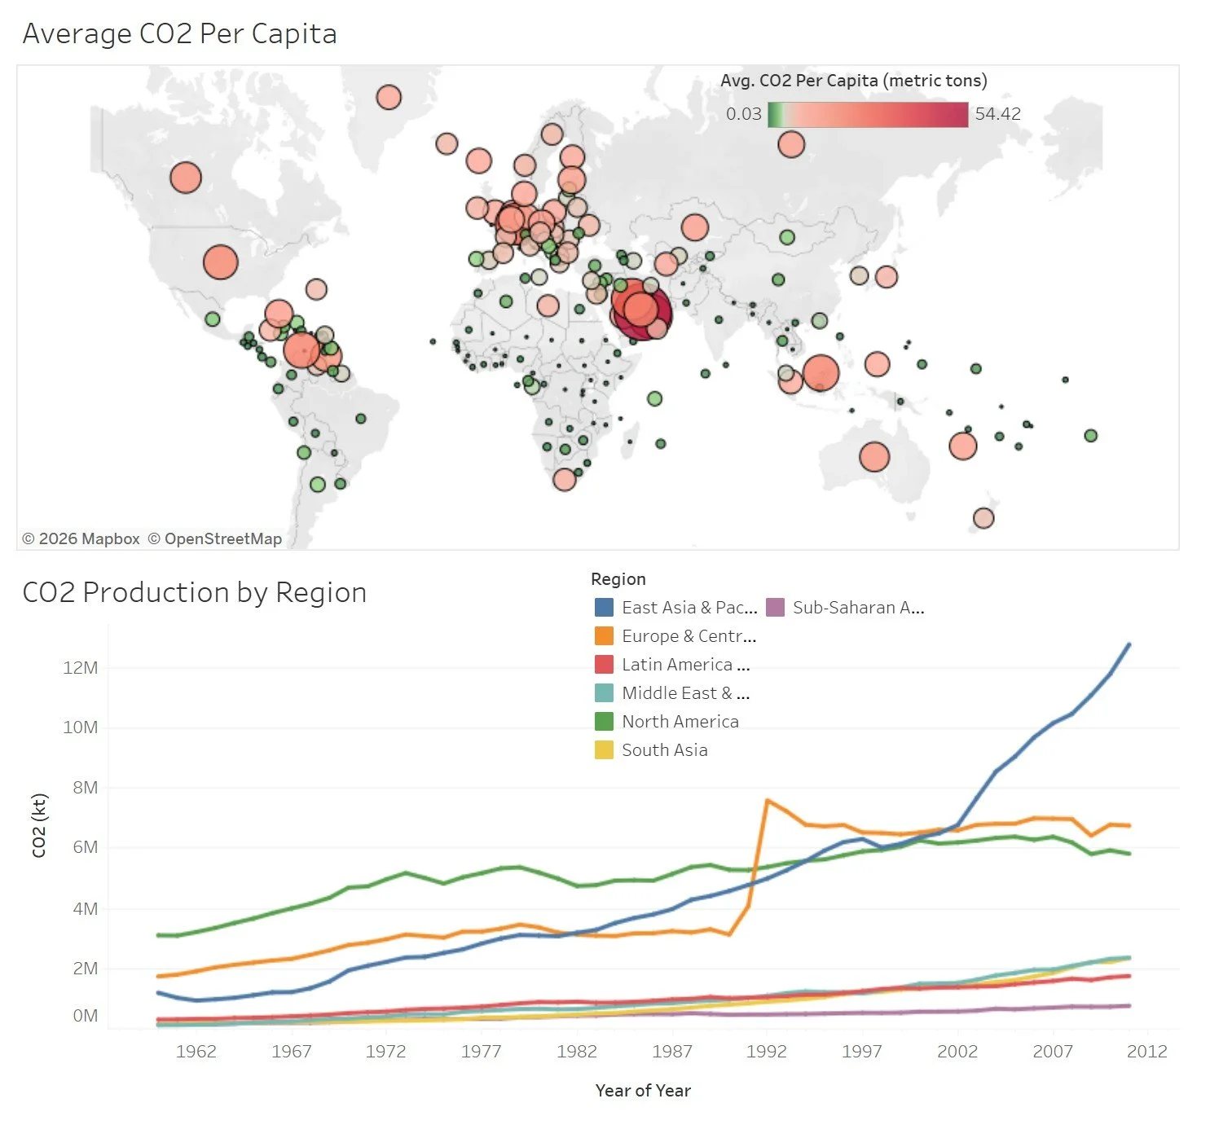The image size is (1210, 1125).
Task: Click the 1962 x-axis label
Action: pos(196,1052)
